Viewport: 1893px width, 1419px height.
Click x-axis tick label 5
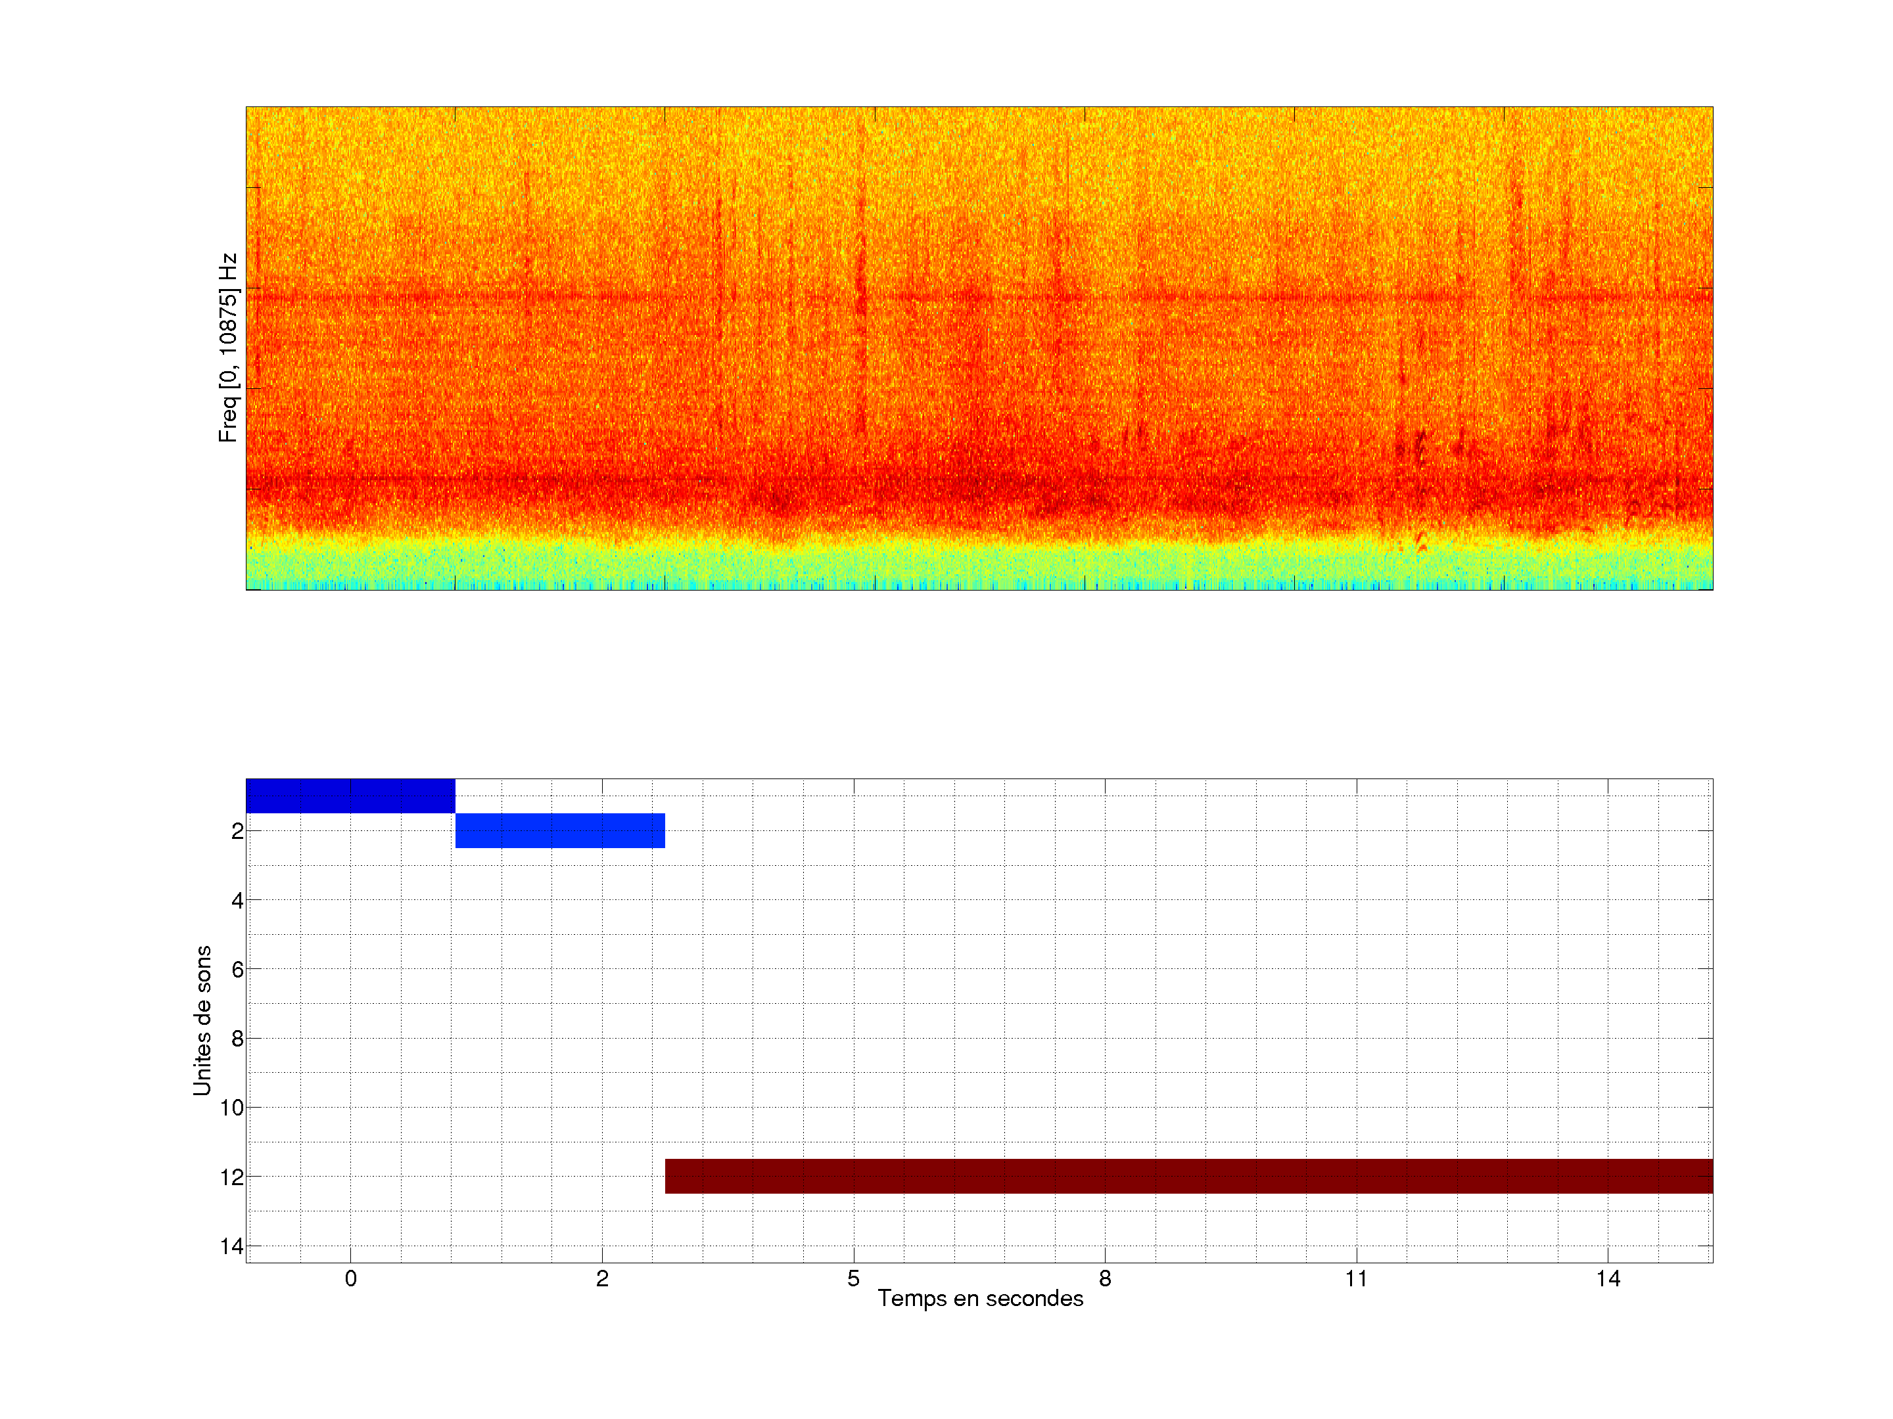(x=853, y=1278)
